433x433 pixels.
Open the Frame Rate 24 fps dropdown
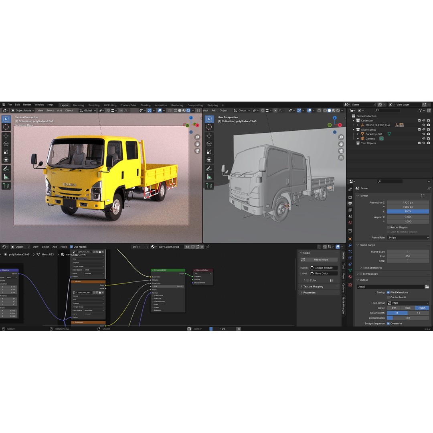click(x=408, y=238)
